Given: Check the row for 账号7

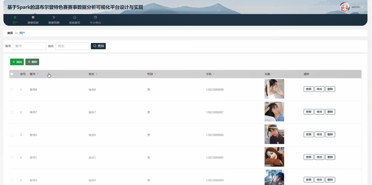Looking at the screenshot, I should click(12, 112).
